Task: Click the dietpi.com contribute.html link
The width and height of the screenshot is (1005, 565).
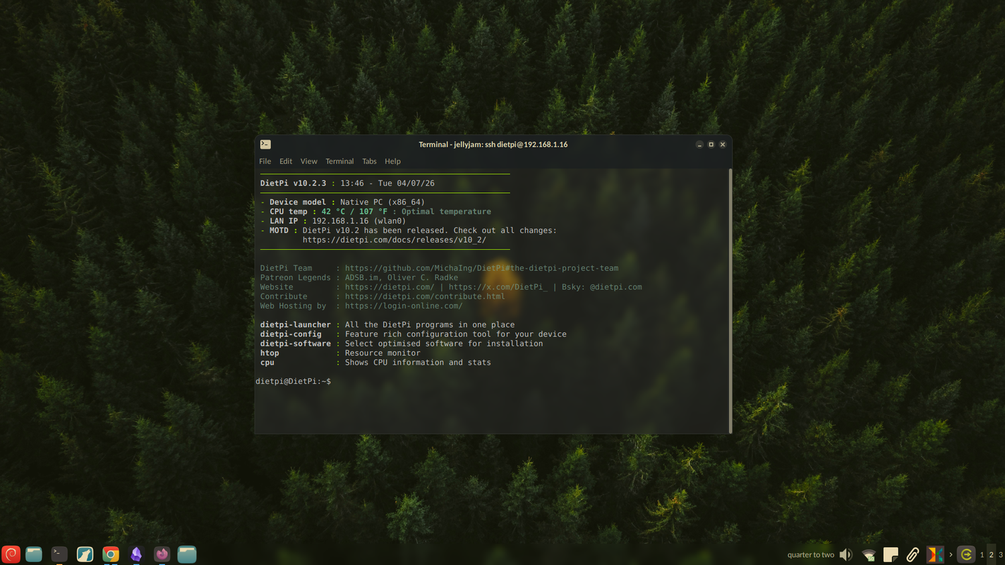Action: [x=425, y=296]
